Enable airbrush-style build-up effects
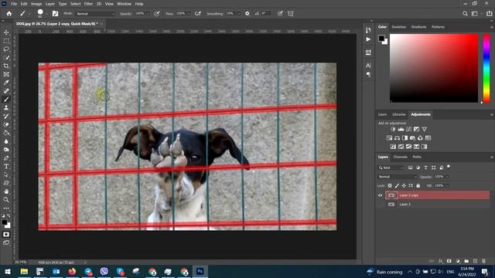This screenshot has width=495, height=278. click(x=198, y=14)
